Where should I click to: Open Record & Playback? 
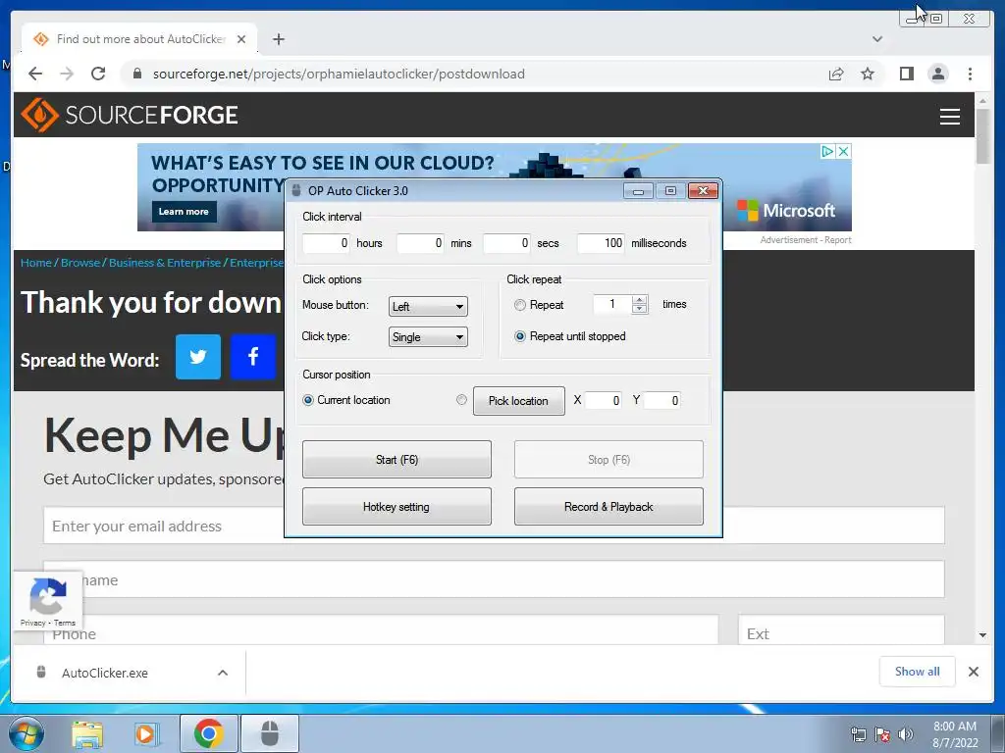click(608, 507)
